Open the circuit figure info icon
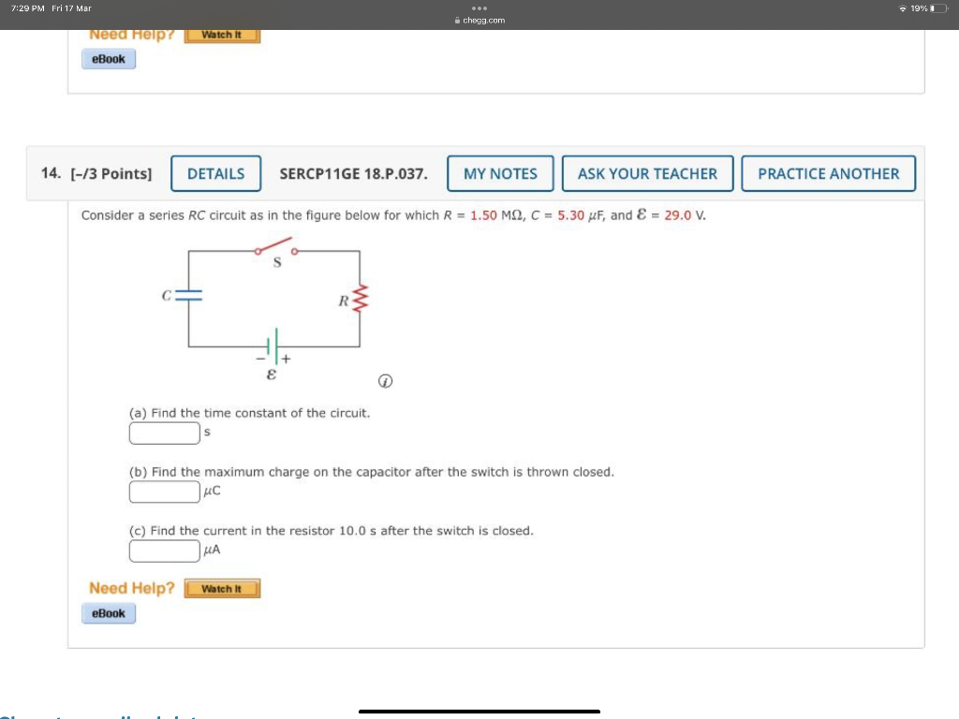 coord(385,381)
